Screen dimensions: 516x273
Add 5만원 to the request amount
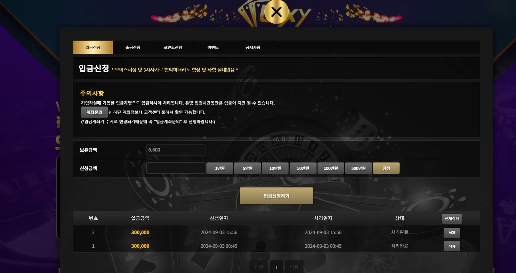tap(247, 168)
